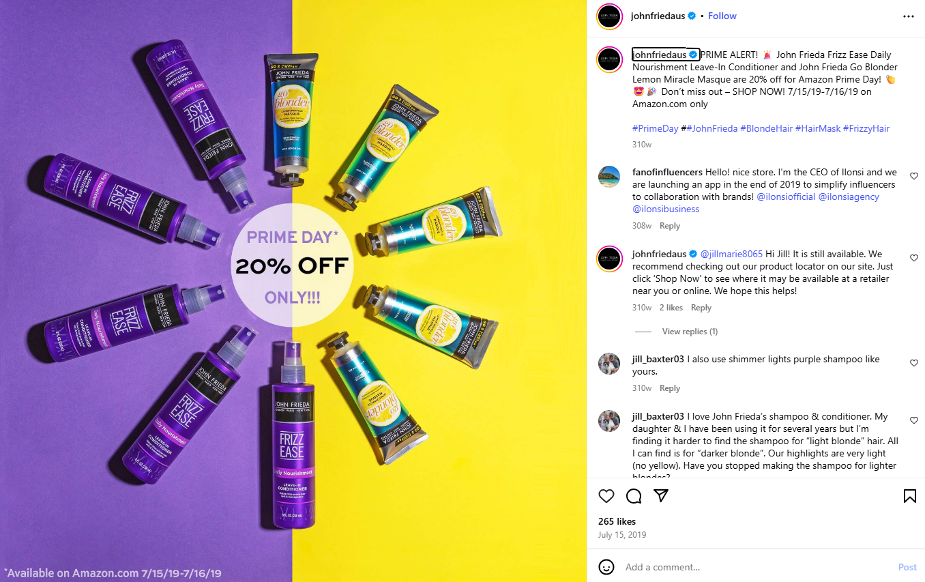The height and width of the screenshot is (582, 925).
Task: Open the comment speech bubble icon
Action: (x=634, y=496)
